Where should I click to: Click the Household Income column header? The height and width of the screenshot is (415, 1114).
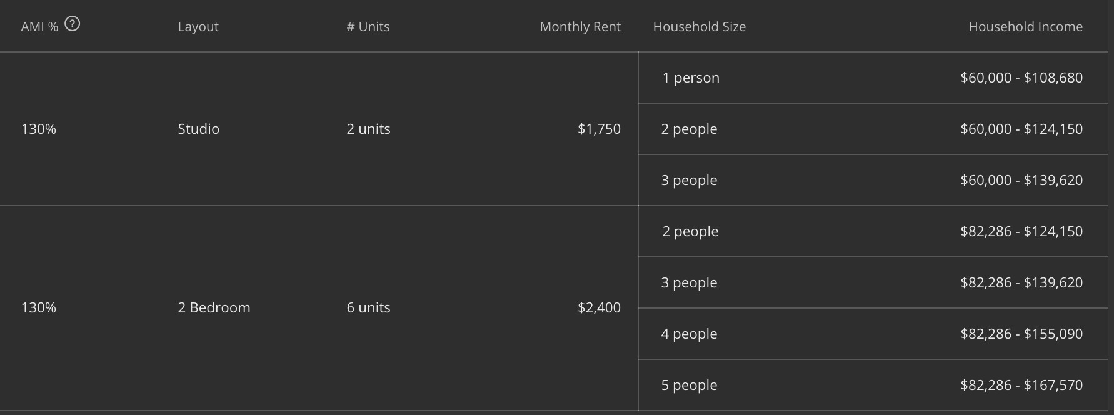tap(1025, 27)
